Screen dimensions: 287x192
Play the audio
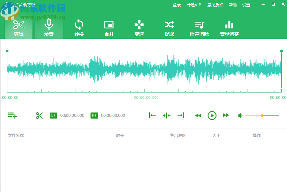[x=212, y=116]
